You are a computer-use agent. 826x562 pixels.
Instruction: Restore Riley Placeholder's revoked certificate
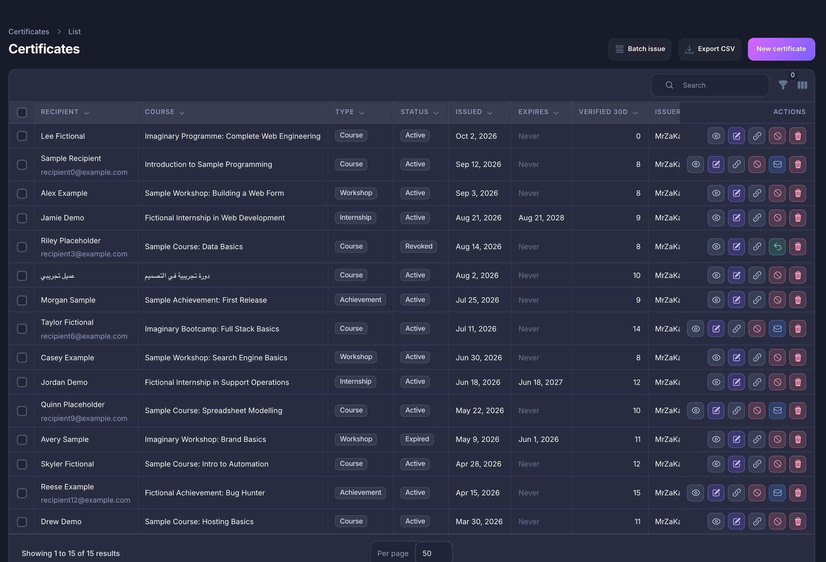[777, 246]
